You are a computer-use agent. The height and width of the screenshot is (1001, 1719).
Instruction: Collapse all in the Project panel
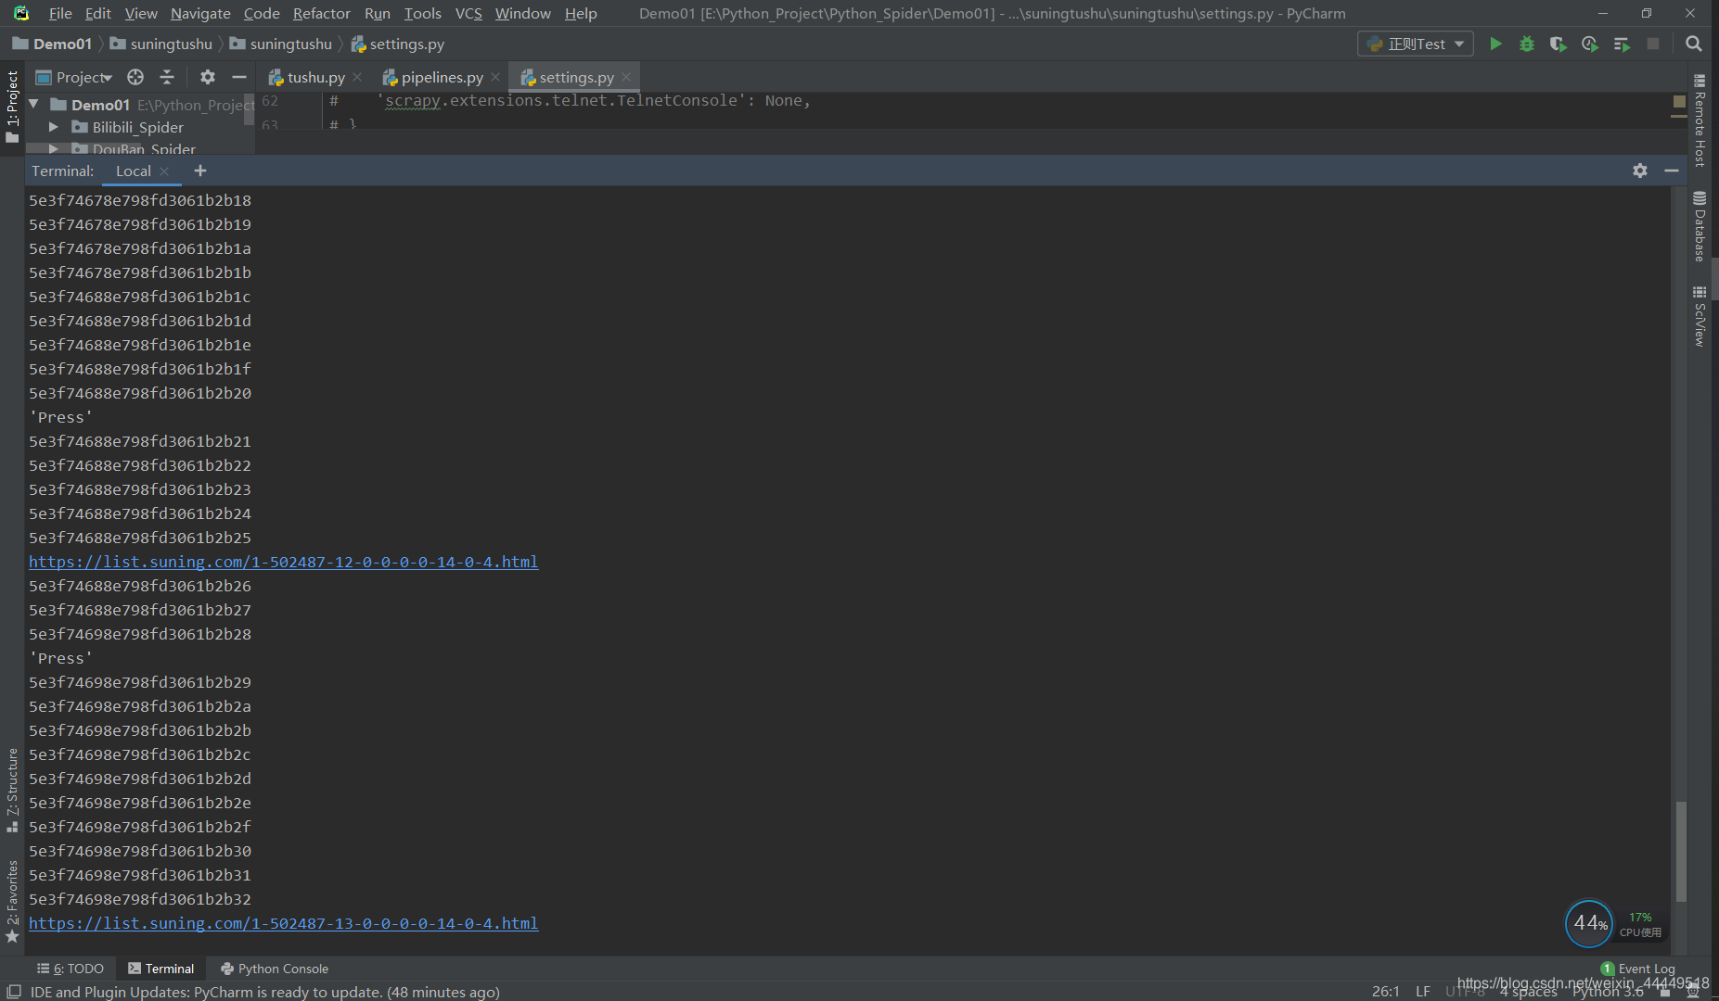pos(167,77)
